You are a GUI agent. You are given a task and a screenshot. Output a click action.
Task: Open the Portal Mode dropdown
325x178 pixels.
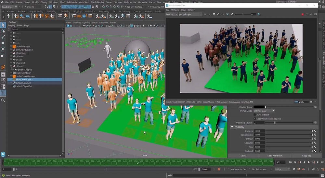coord(264,111)
